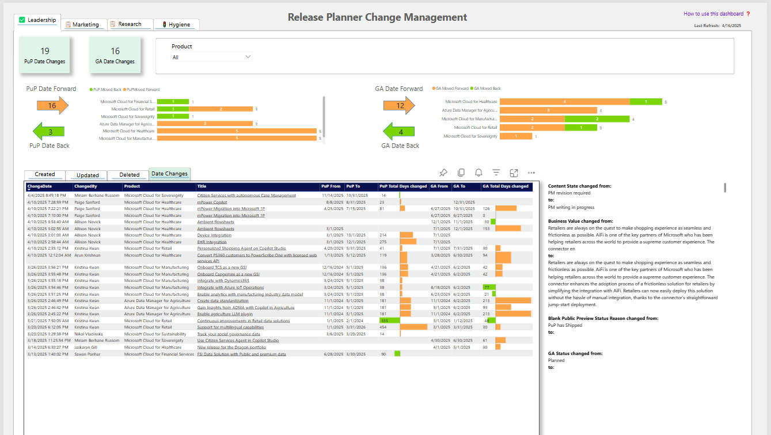Open Citizen Services with autonomous Case Management link
This screenshot has width=771, height=435.
[x=246, y=196]
